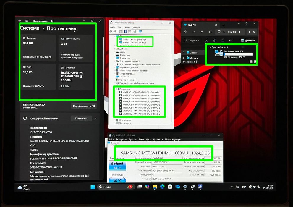Collapse the Пристрої та носії group
Screen dimensions: 293x207
coord(210,47)
